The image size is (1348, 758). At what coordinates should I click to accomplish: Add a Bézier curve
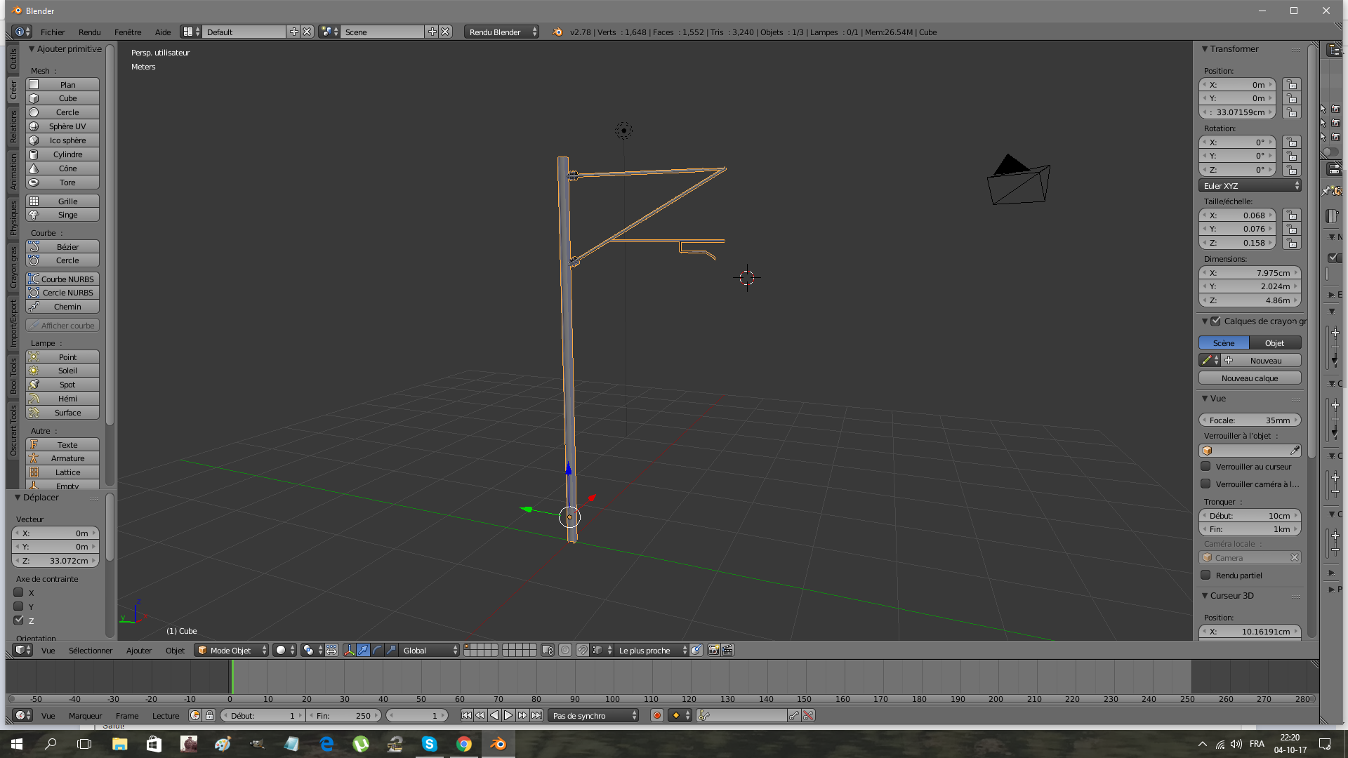coord(62,246)
